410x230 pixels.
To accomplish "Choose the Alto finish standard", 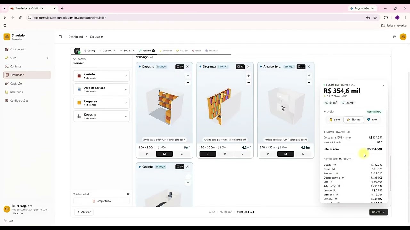I will click(372, 120).
